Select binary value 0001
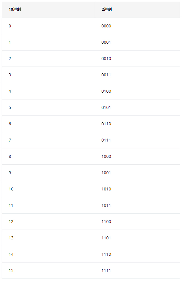Screen dimensions: 182x286 pyautogui.click(x=106, y=42)
